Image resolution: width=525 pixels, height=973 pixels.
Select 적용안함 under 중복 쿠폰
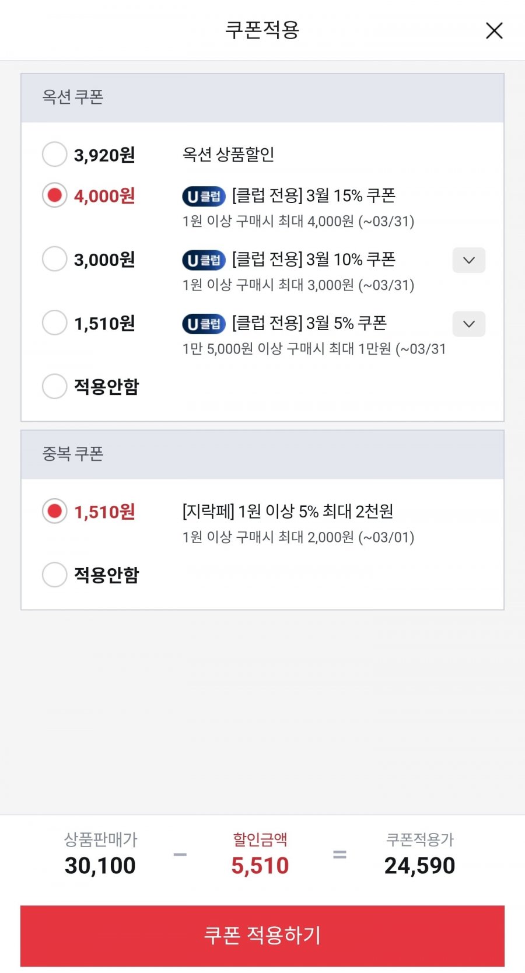tap(55, 575)
